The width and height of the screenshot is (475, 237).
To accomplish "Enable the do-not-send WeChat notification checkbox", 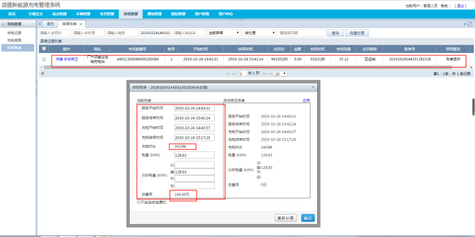I will coord(138,202).
